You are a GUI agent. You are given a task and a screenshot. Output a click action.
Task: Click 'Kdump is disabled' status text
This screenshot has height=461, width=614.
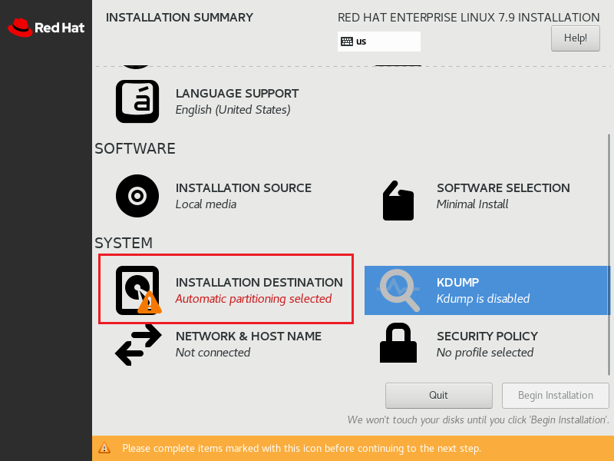483,299
